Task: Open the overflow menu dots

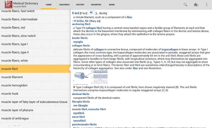Action: (207, 4)
